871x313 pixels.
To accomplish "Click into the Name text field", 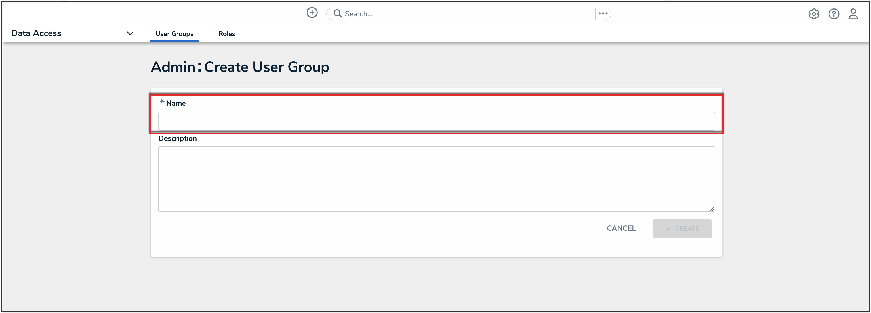I will click(436, 121).
